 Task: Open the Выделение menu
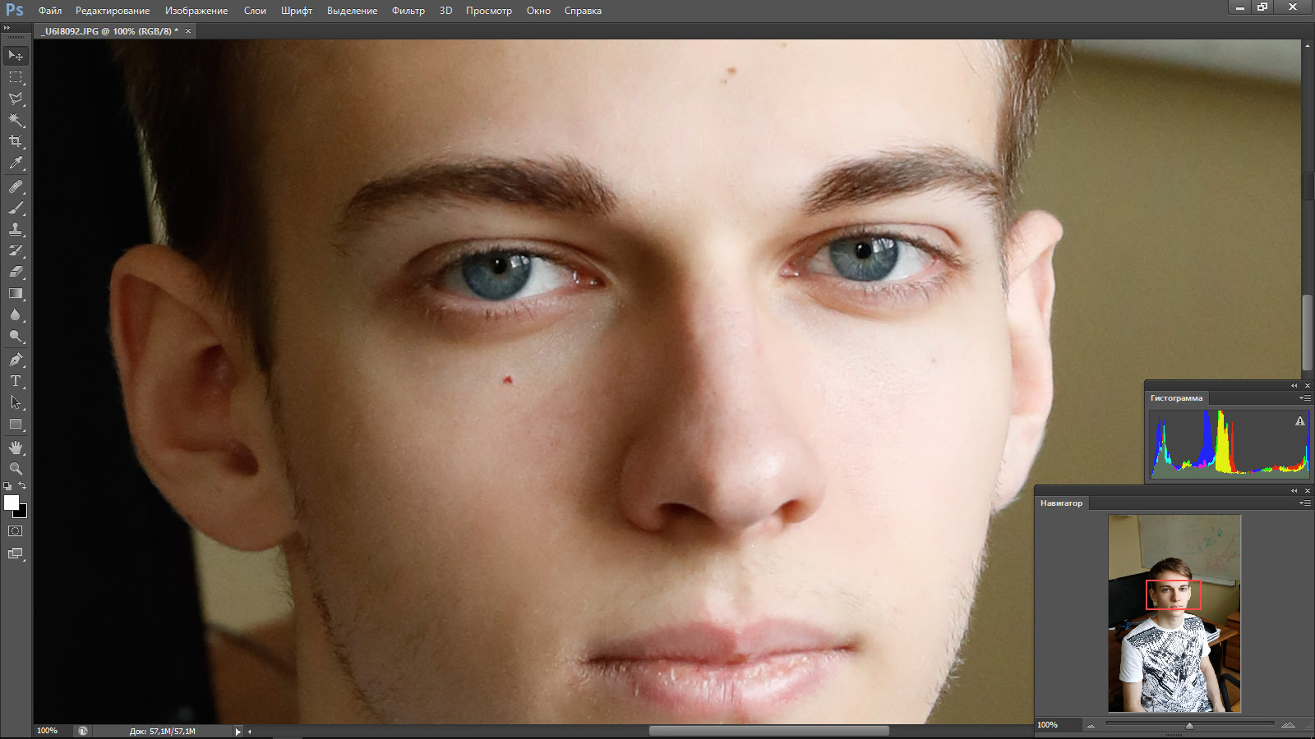[352, 11]
